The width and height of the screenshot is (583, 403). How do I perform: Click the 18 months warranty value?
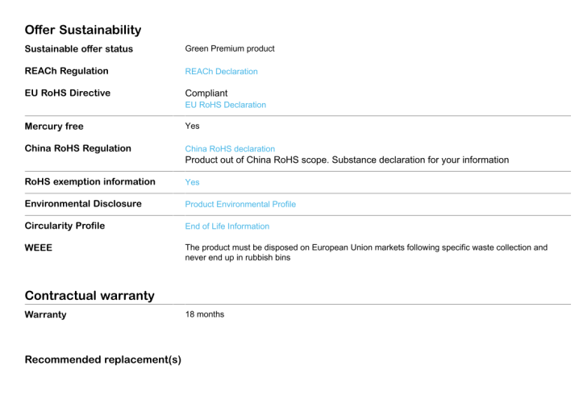point(205,314)
